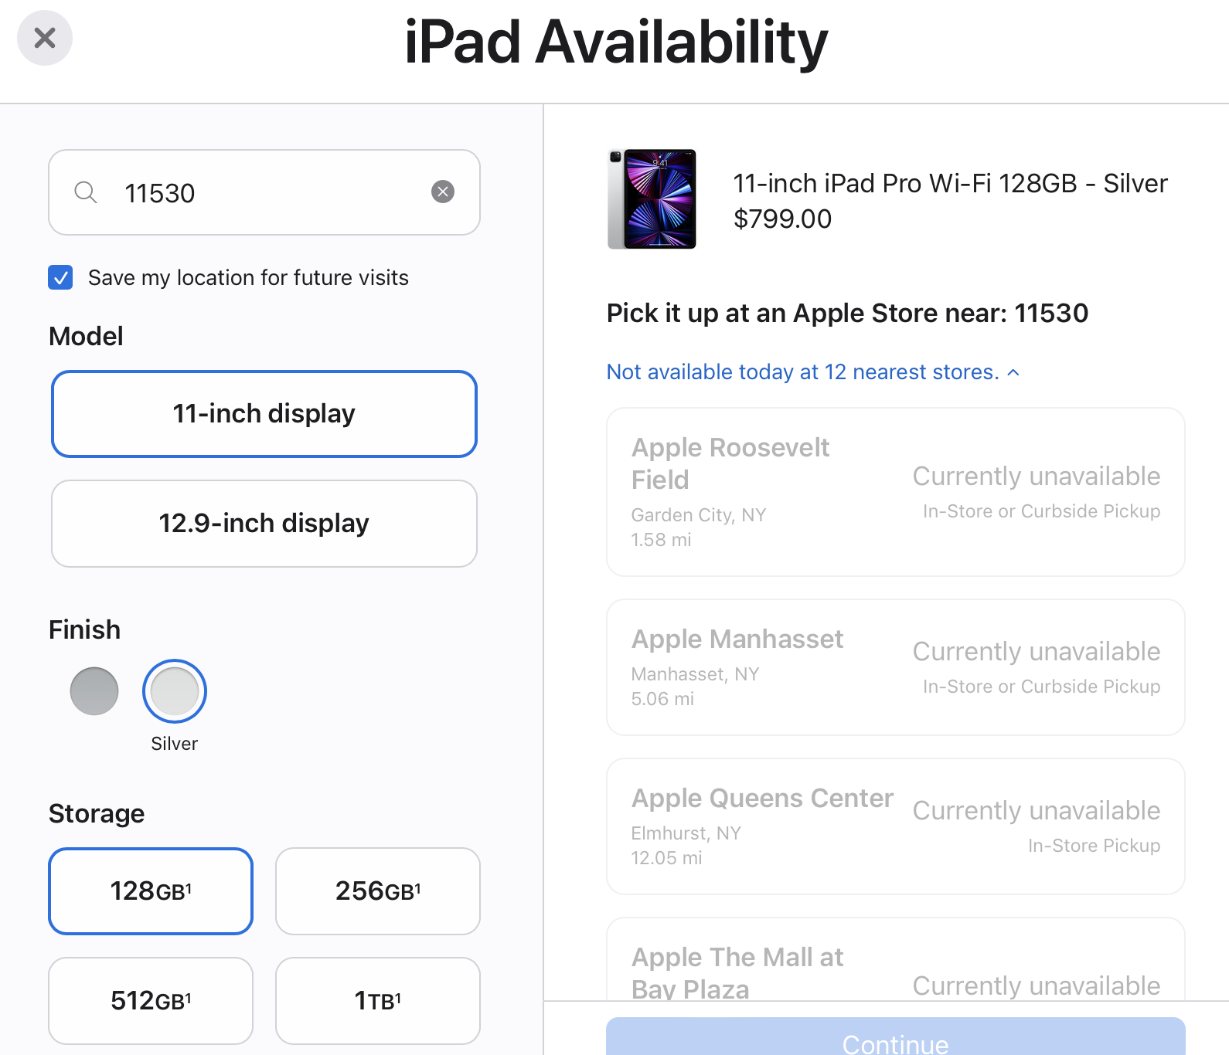Click 'Pick it up at an Apple Store near' heading
The height and width of the screenshot is (1055, 1229).
point(847,314)
